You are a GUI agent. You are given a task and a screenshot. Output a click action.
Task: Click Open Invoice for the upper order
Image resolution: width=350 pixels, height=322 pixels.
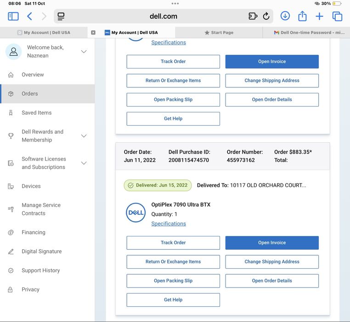click(272, 62)
